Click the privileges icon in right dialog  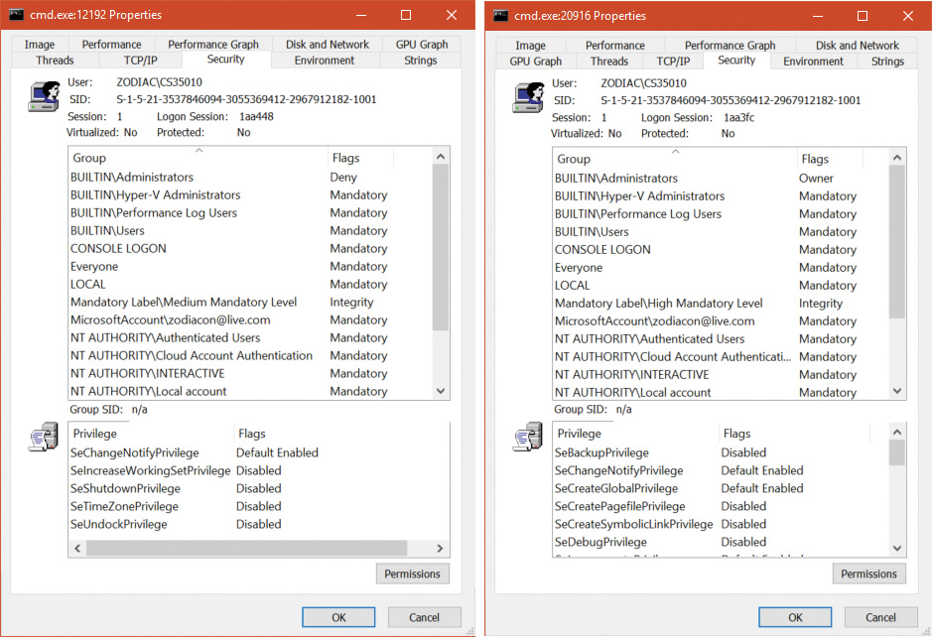click(527, 438)
